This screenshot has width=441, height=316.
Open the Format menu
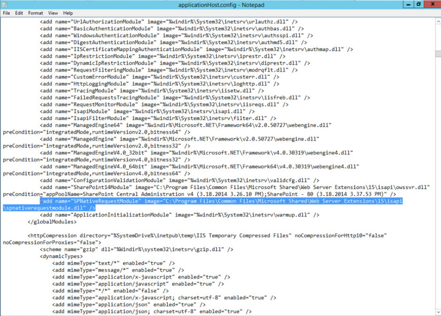pos(35,13)
